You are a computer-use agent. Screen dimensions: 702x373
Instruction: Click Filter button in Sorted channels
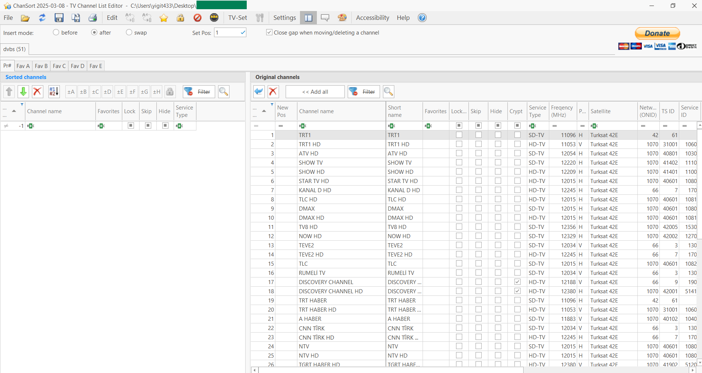tap(199, 92)
